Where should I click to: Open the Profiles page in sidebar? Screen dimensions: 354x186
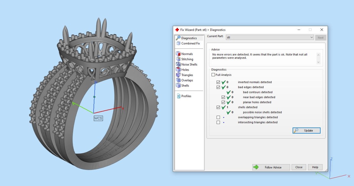point(186,96)
